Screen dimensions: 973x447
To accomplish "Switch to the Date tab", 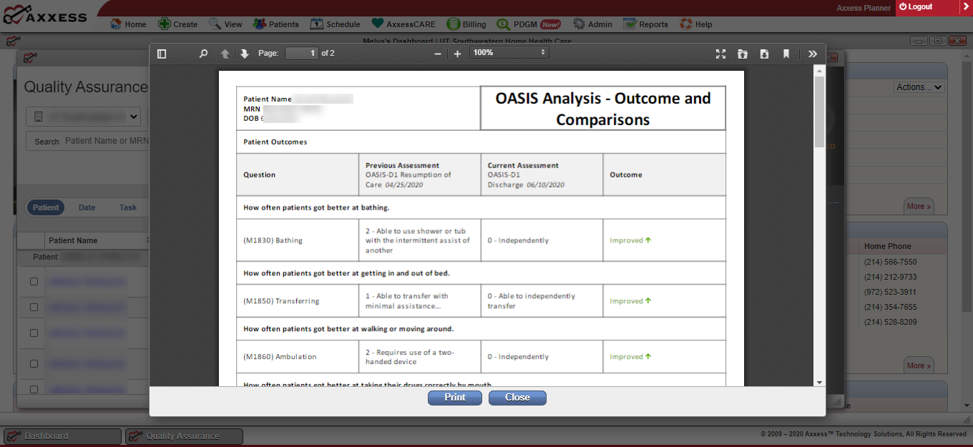I will point(87,207).
